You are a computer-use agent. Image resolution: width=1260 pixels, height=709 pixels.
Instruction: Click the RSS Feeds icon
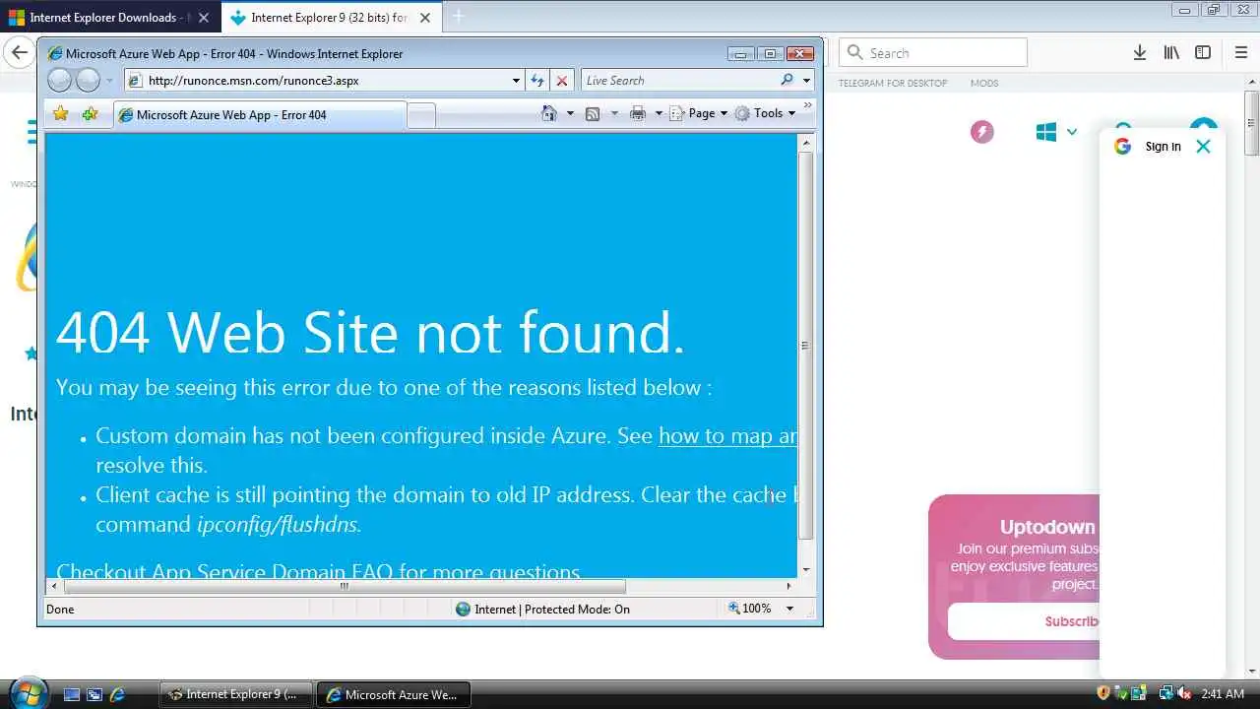tap(593, 113)
